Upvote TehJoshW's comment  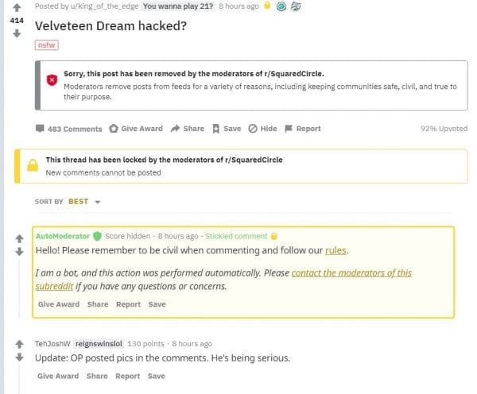[20, 344]
